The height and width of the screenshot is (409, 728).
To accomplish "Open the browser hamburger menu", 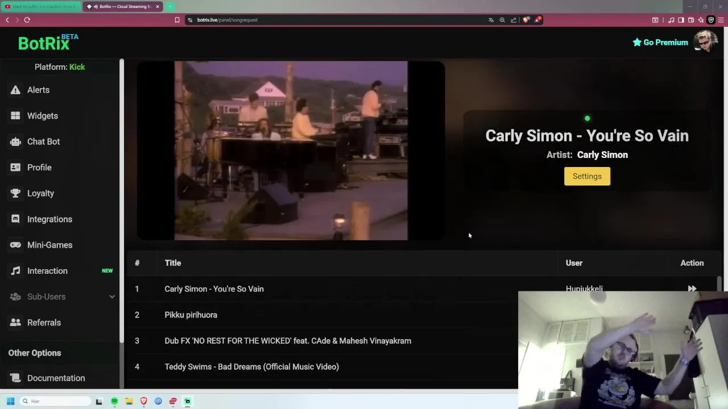I will point(721,20).
